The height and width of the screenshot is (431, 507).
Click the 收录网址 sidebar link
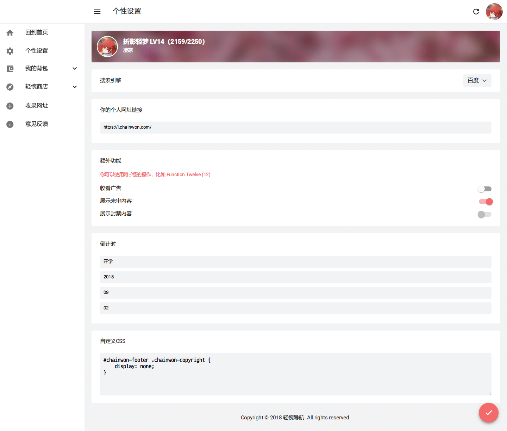37,106
